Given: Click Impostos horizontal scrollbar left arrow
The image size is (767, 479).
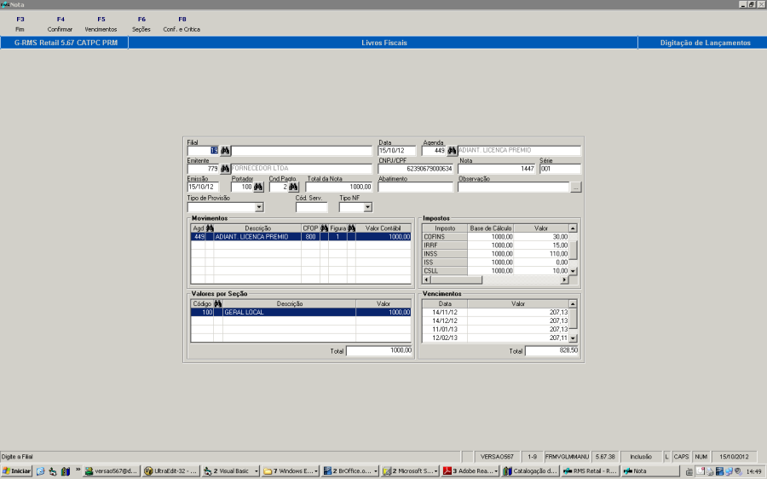Looking at the screenshot, I should pyautogui.click(x=427, y=280).
